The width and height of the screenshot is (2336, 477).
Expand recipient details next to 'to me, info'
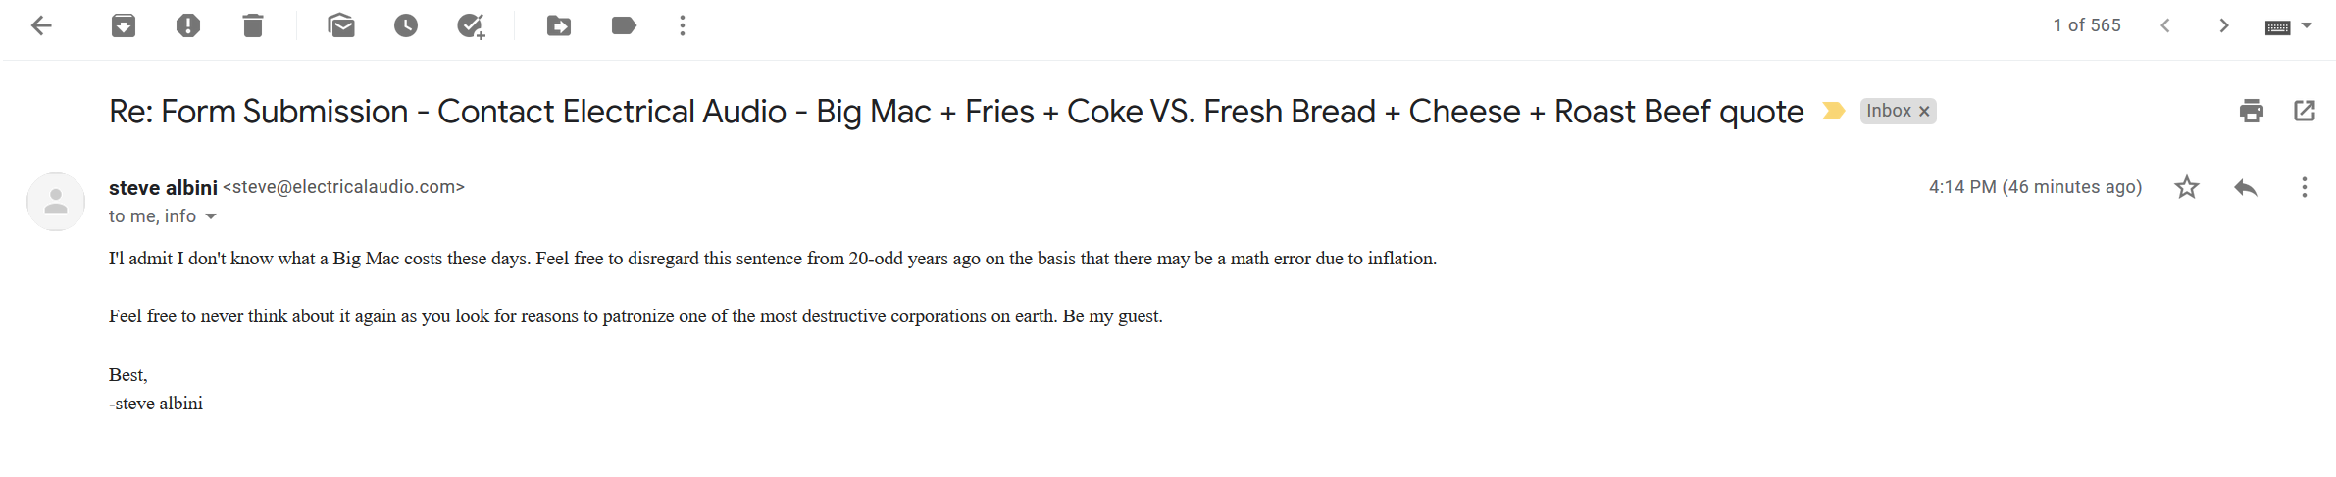pyautogui.click(x=211, y=216)
